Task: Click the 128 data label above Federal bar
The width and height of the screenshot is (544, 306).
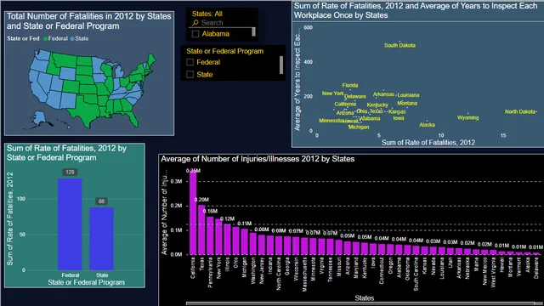Action: pyautogui.click(x=70, y=172)
